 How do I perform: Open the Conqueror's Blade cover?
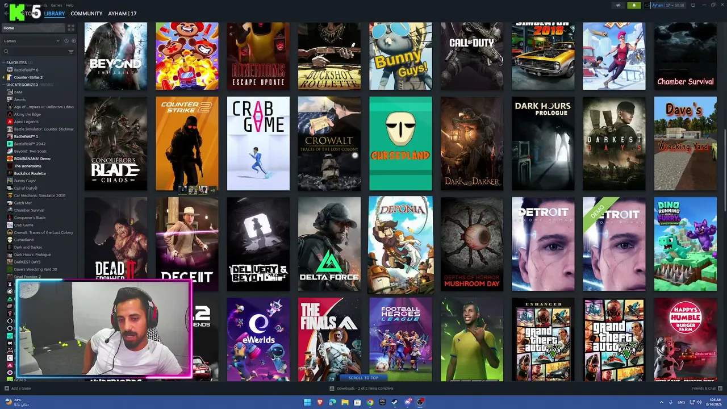[116, 143]
